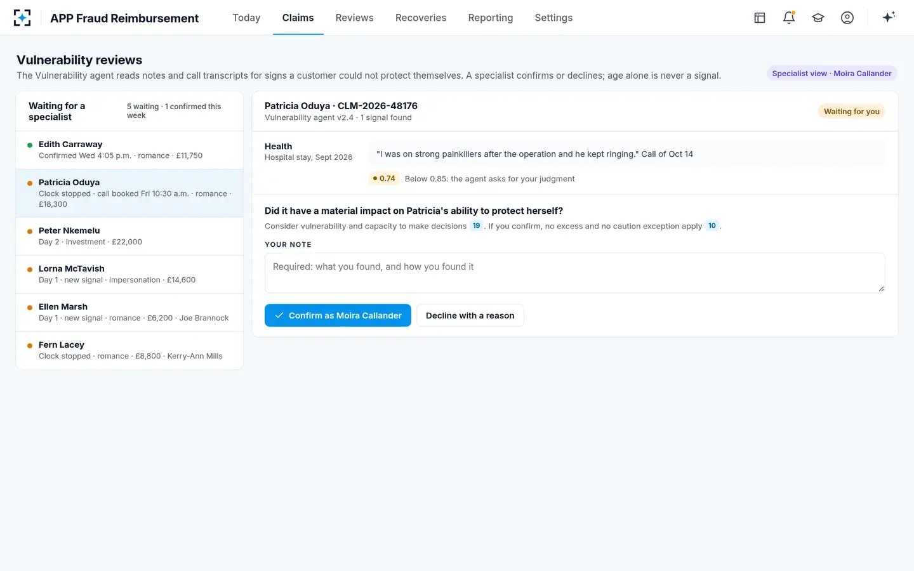Click the 'Hospital stay, Sept 2026' text
Screen dimensions: 914x571
[308, 157]
